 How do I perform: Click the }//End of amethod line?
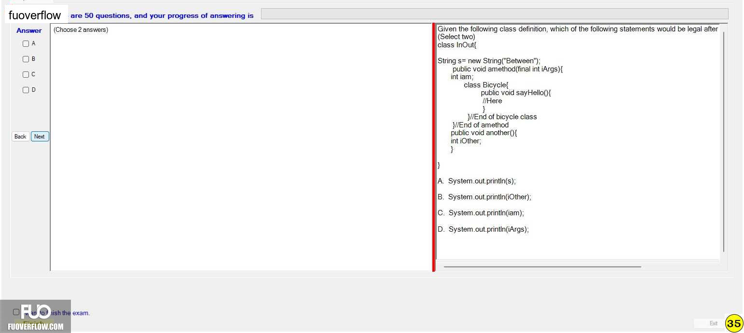pyautogui.click(x=481, y=125)
